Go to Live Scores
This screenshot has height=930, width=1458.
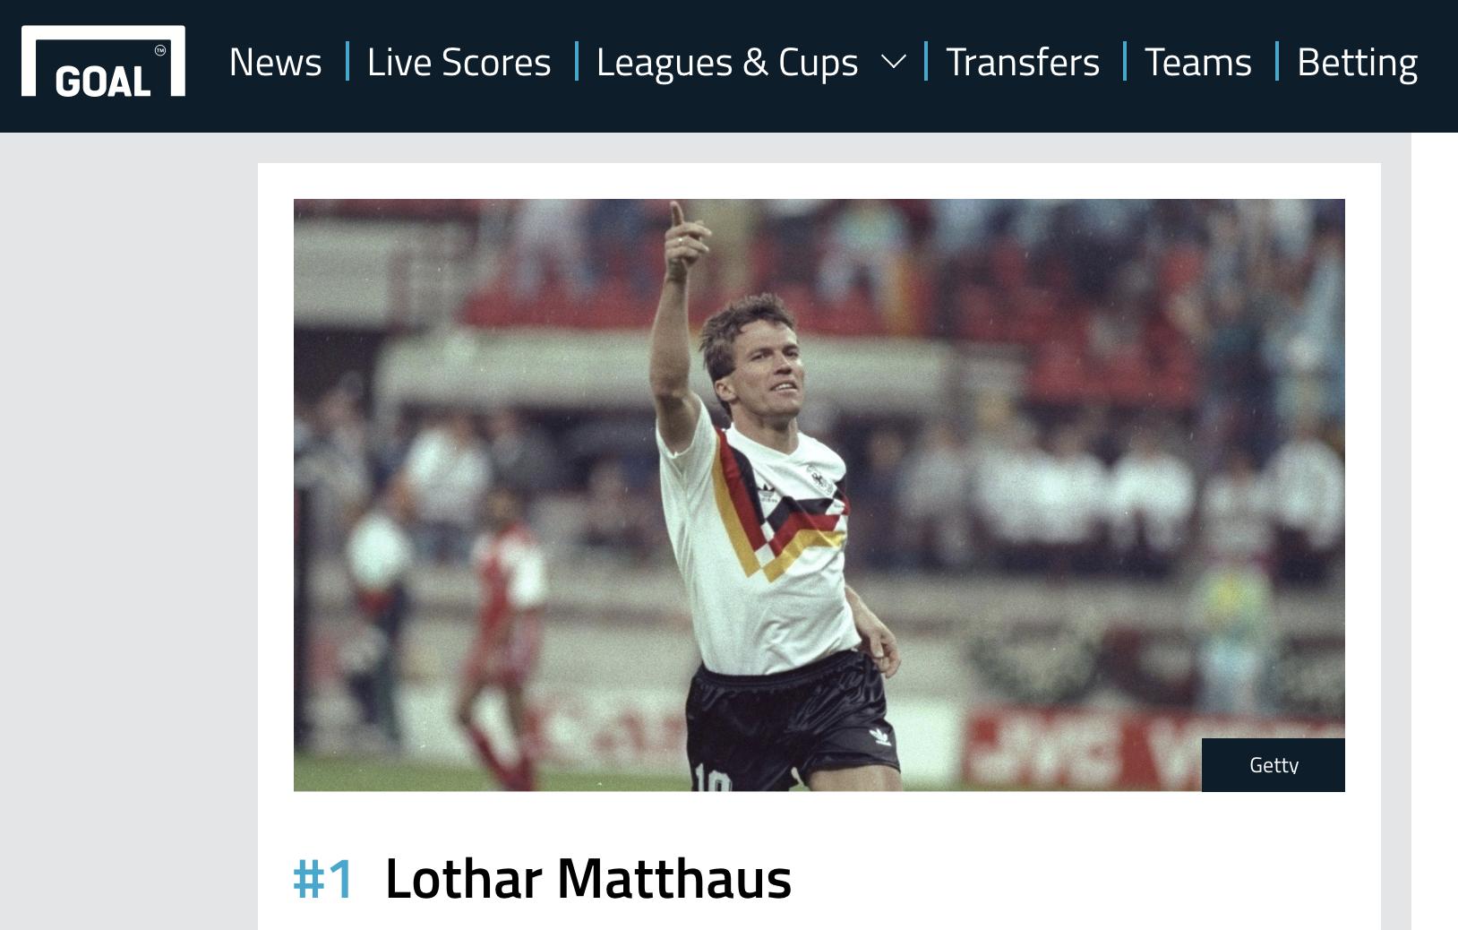(459, 62)
